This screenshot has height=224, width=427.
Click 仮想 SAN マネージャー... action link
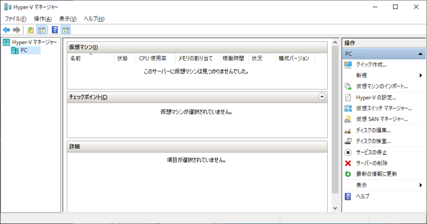click(382, 119)
